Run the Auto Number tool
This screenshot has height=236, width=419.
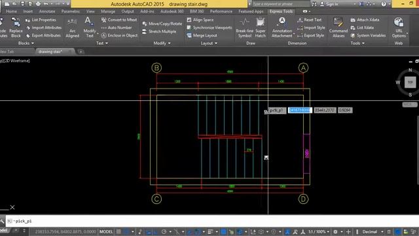(x=117, y=28)
